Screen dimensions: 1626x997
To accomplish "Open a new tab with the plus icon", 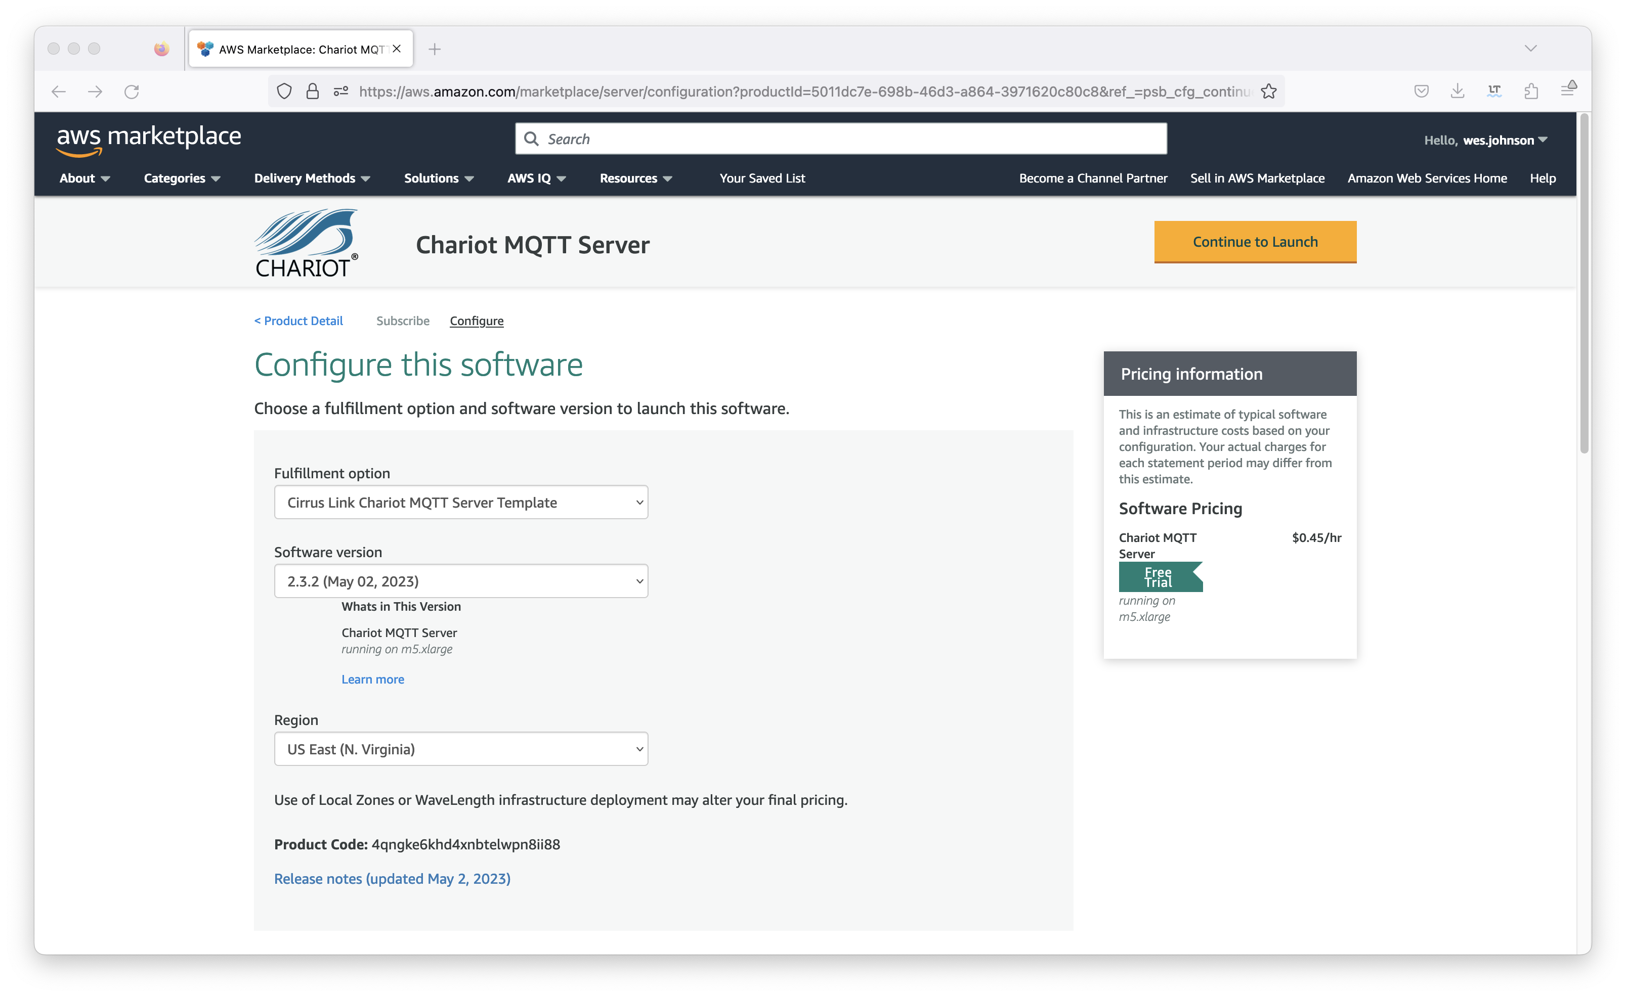I will tap(434, 49).
